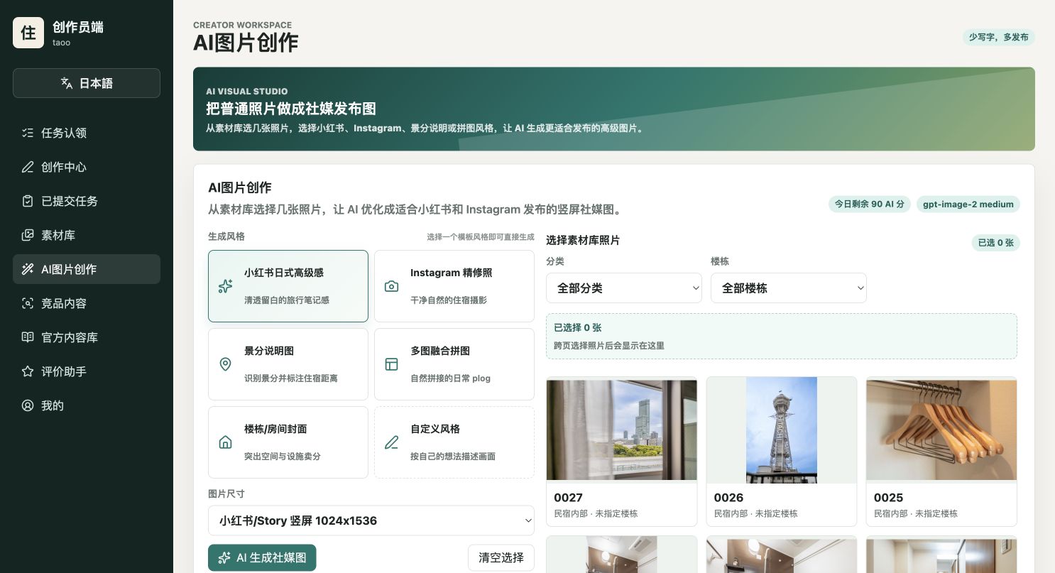Image resolution: width=1055 pixels, height=573 pixels.
Task: Click the clipboard icon beside 已提交任务
Action: [x=28, y=201]
